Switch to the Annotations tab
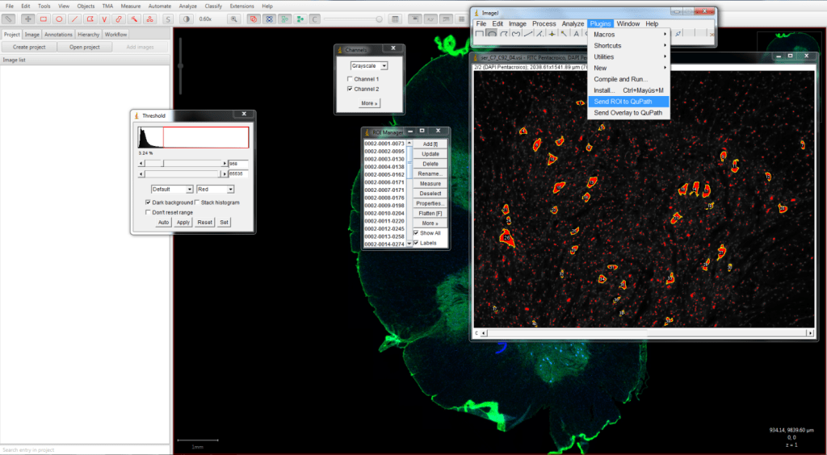This screenshot has width=827, height=455. (59, 35)
